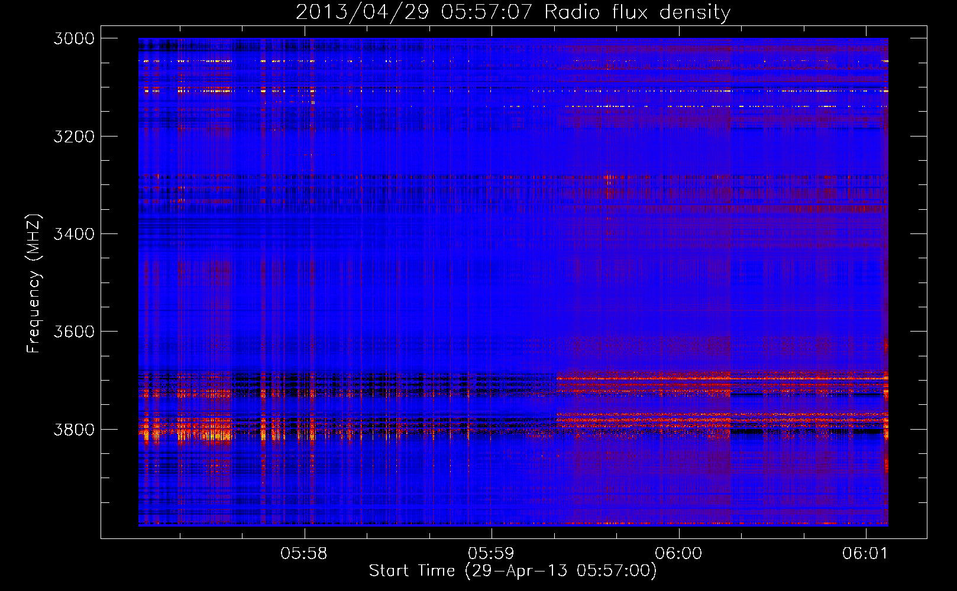Click the 3400 frequency axis label

[74, 234]
